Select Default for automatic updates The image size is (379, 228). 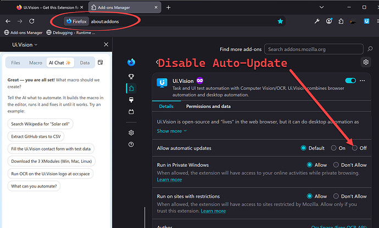click(303, 148)
